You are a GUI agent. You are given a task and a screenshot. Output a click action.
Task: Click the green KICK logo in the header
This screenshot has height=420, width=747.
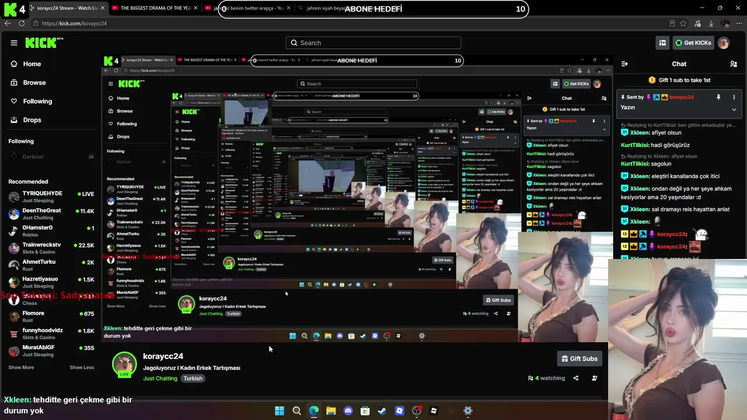pyautogui.click(x=43, y=43)
